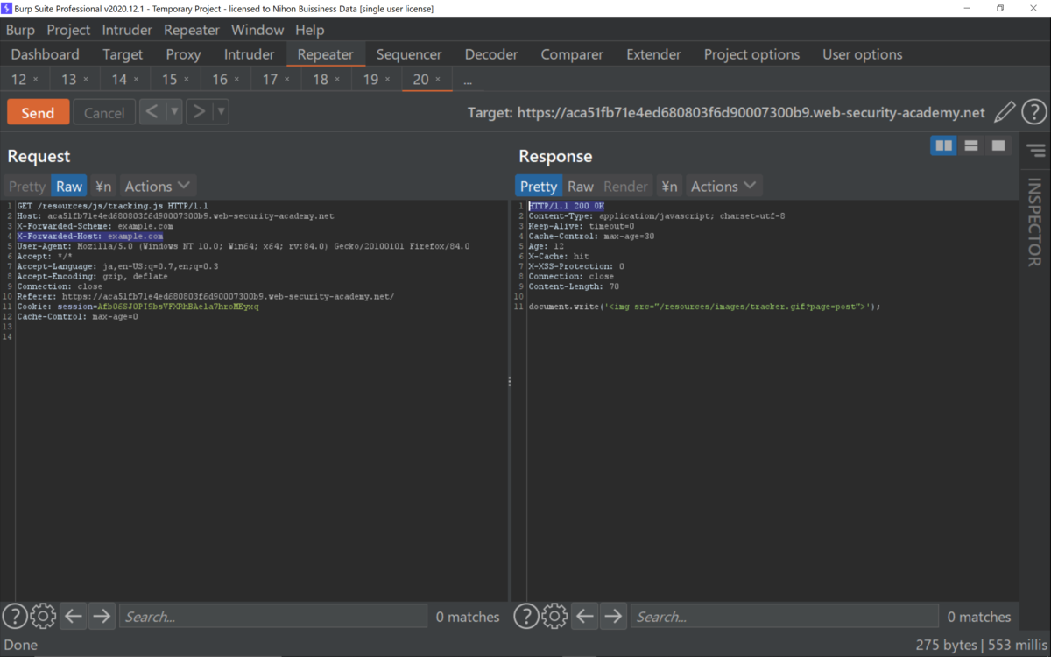Click the document.write response line

(704, 307)
